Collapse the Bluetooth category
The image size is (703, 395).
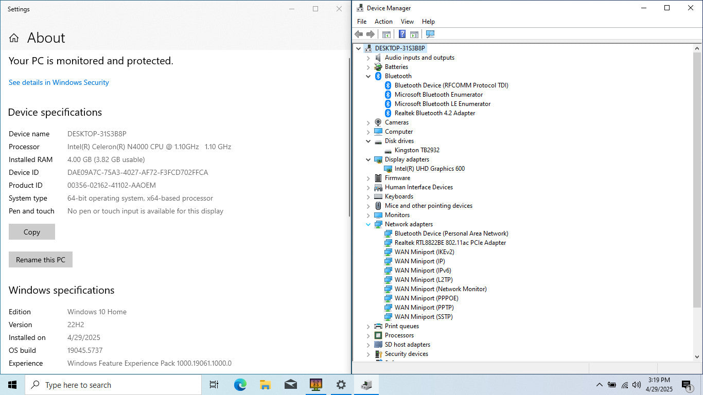click(x=368, y=76)
